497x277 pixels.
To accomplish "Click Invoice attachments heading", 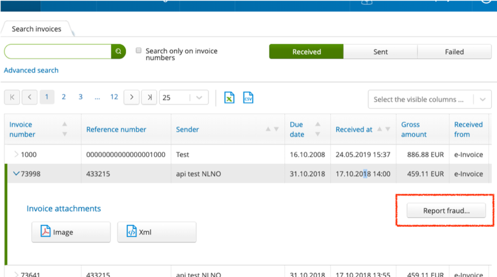I will [x=64, y=208].
